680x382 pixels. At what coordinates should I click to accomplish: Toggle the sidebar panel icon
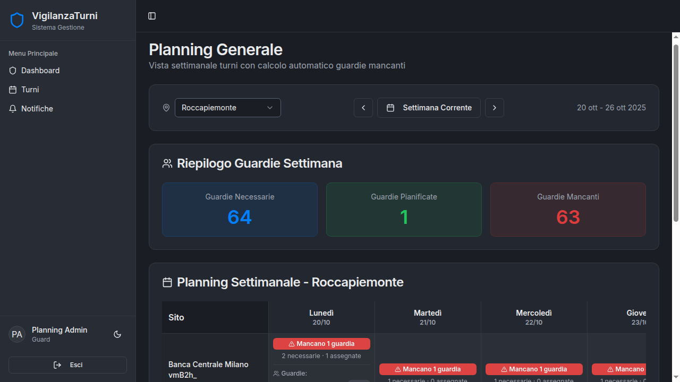[x=152, y=16]
